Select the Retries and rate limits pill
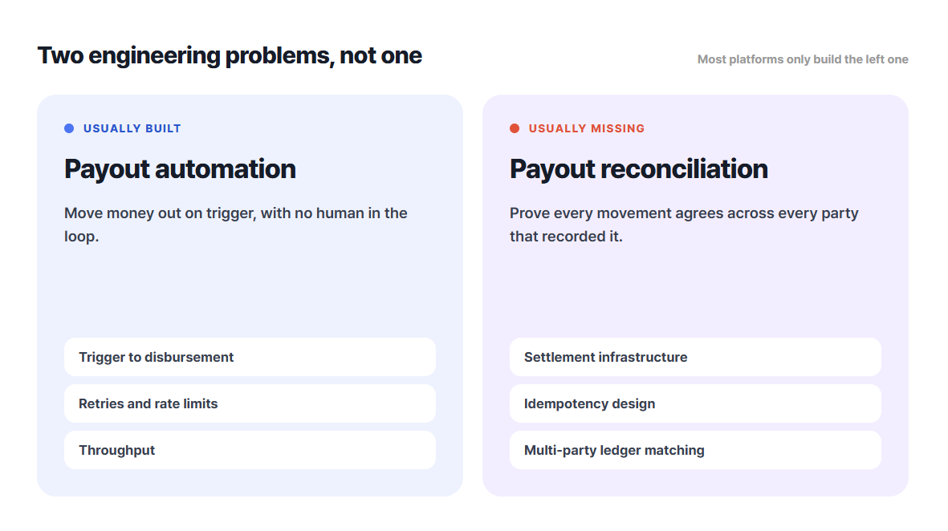The height and width of the screenshot is (531, 948). 250,403
